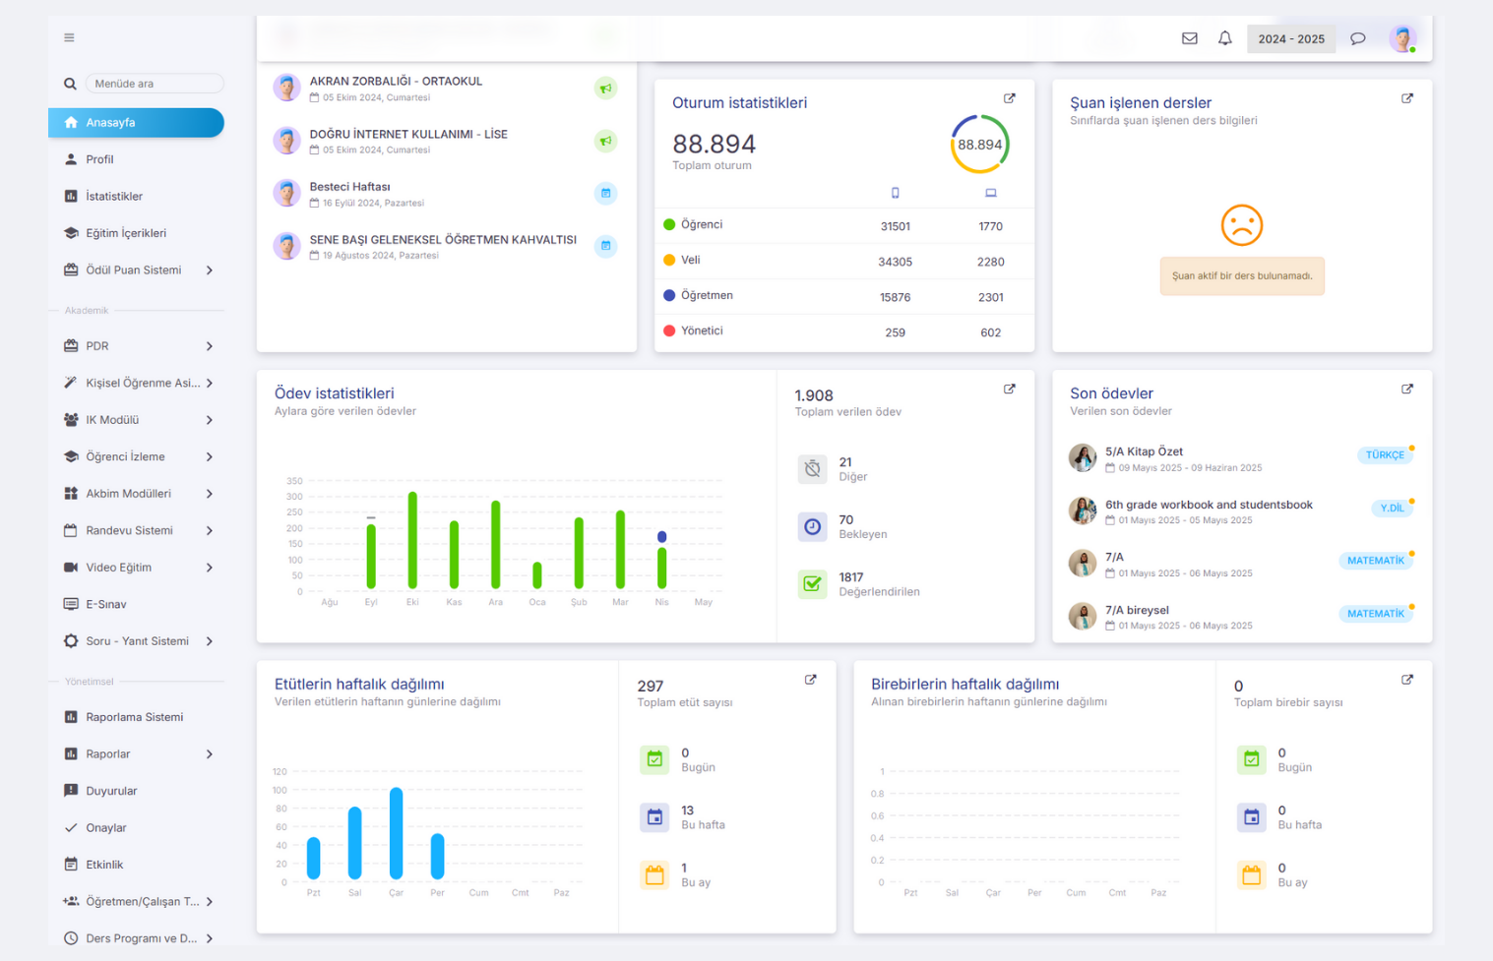Click the hamburger menu icon
The height and width of the screenshot is (961, 1493).
[x=69, y=37]
